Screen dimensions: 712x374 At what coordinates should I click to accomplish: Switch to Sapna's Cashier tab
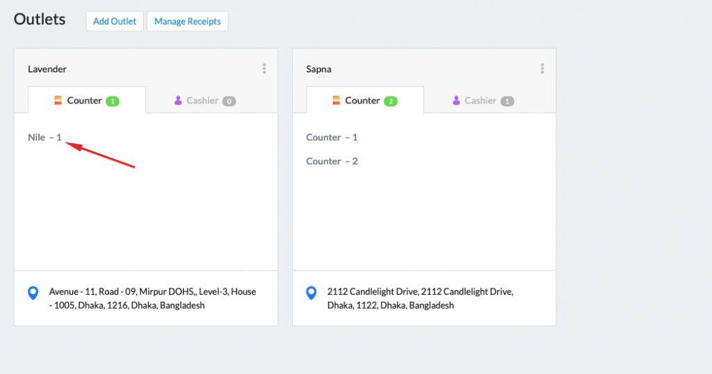tap(483, 100)
